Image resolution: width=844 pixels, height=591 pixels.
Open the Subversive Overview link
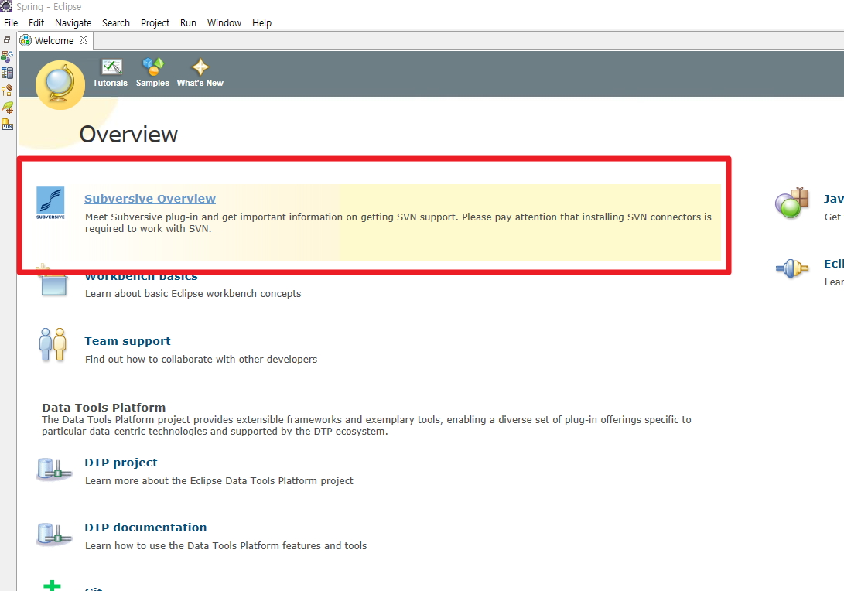click(150, 199)
